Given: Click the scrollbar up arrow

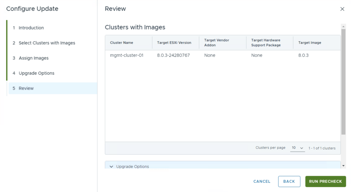Looking at the screenshot, I should 343,27.
